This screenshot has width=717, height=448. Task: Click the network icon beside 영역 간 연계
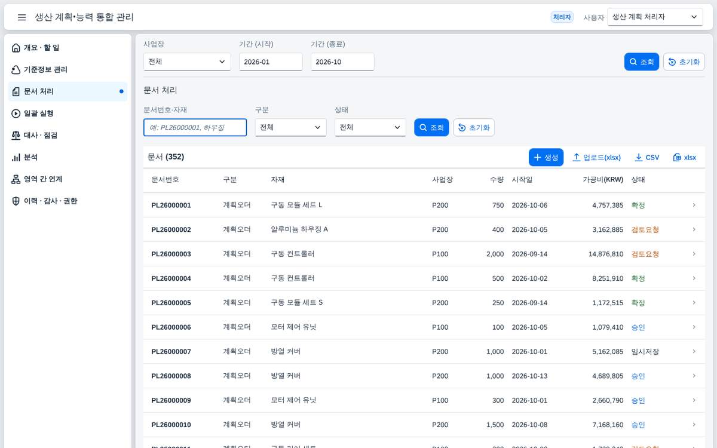pyautogui.click(x=16, y=179)
